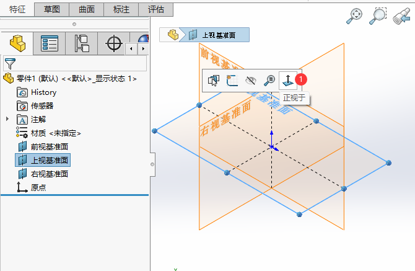The width and height of the screenshot is (415, 271).
Task: Open the 曲面 tab
Action: click(x=87, y=9)
